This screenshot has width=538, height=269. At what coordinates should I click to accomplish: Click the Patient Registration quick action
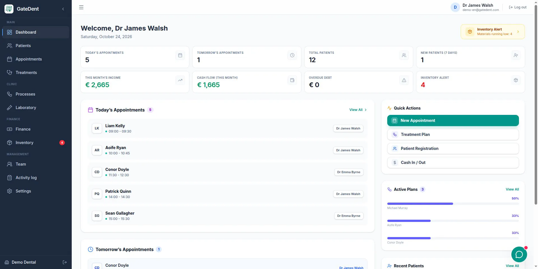pyautogui.click(x=453, y=149)
